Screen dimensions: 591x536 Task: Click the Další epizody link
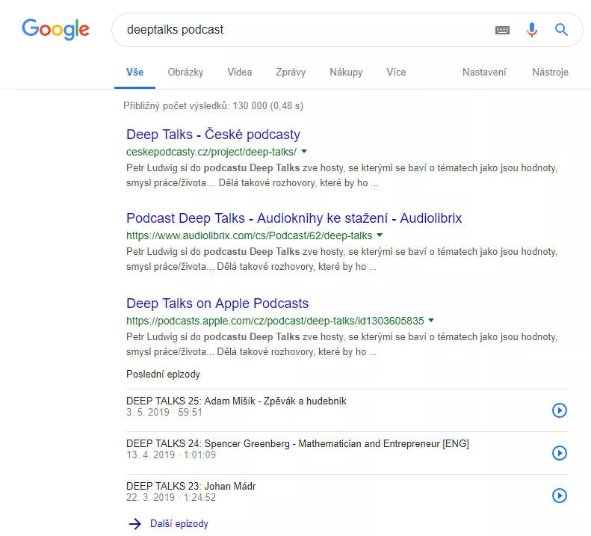pyautogui.click(x=179, y=523)
